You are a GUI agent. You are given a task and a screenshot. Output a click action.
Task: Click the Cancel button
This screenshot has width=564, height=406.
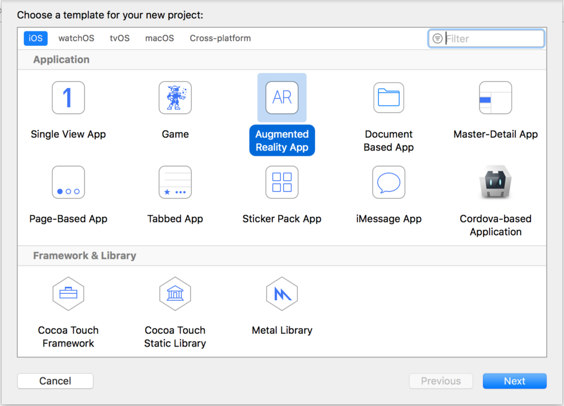[x=56, y=381]
